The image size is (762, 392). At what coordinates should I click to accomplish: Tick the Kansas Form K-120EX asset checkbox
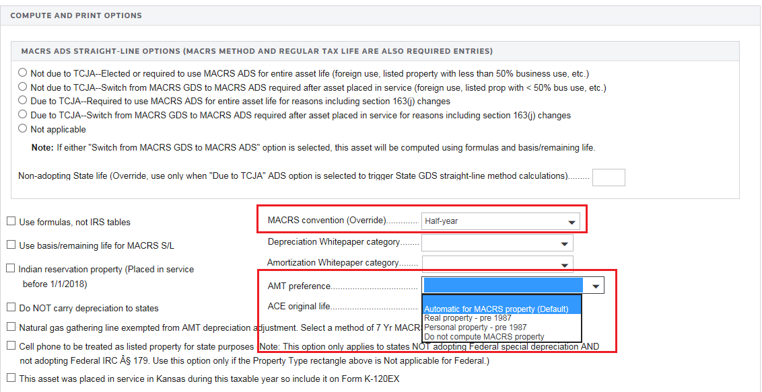[11, 378]
